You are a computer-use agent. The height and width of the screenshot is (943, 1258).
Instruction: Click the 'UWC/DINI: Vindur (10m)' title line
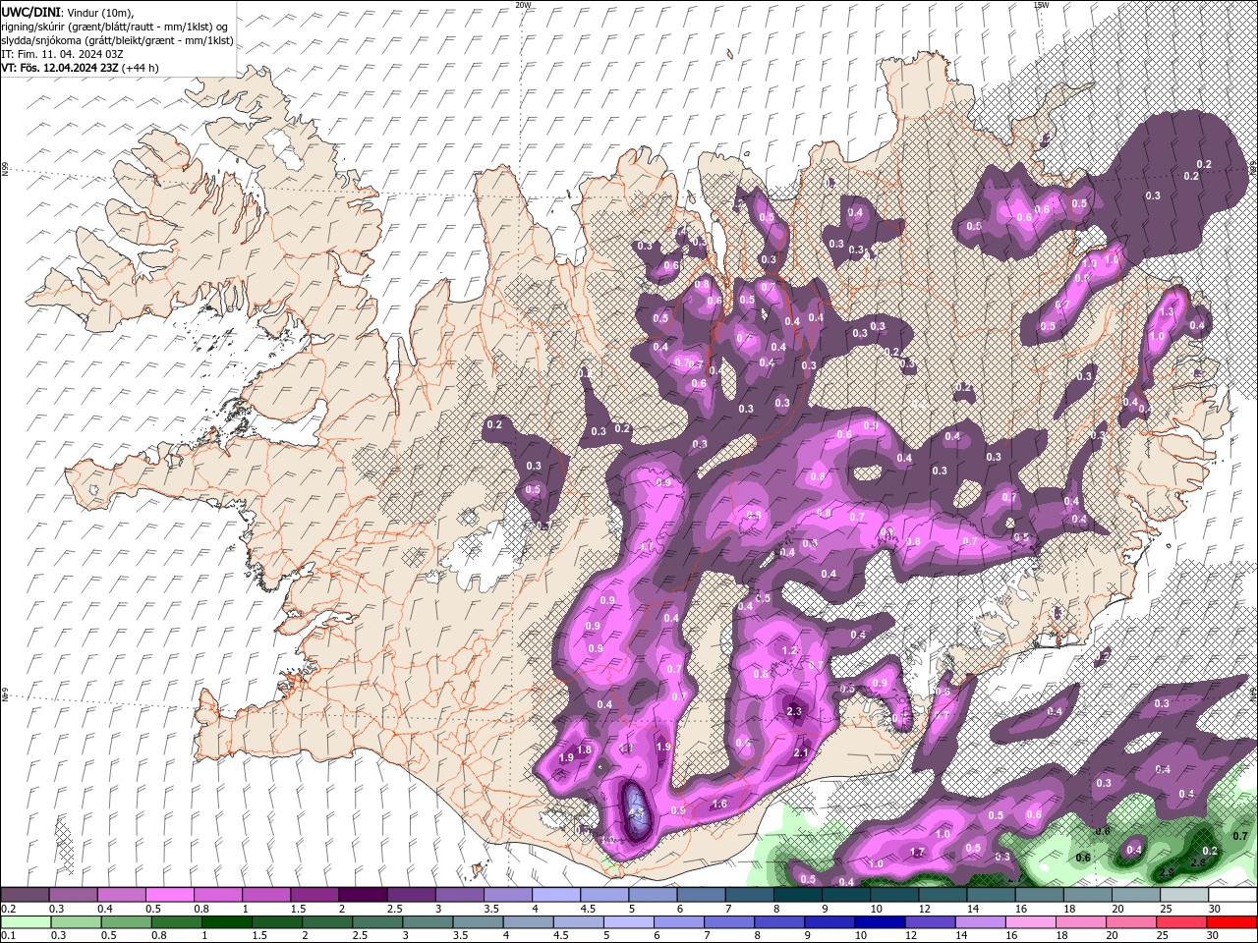pos(67,12)
